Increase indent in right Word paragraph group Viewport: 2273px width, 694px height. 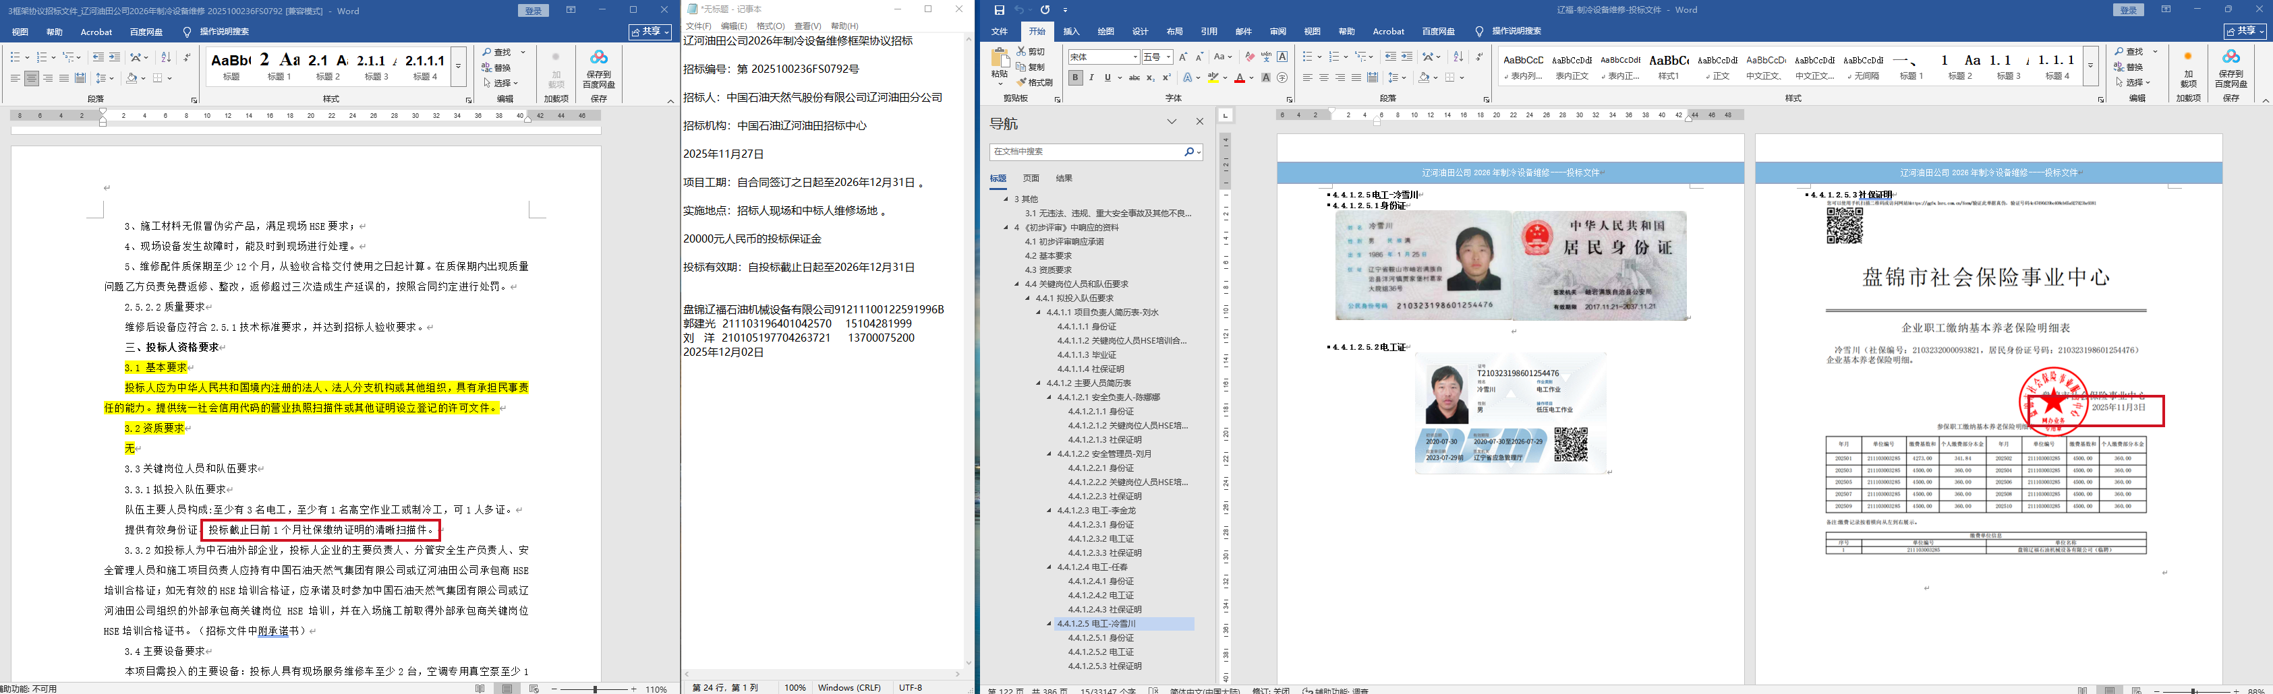tap(1408, 57)
